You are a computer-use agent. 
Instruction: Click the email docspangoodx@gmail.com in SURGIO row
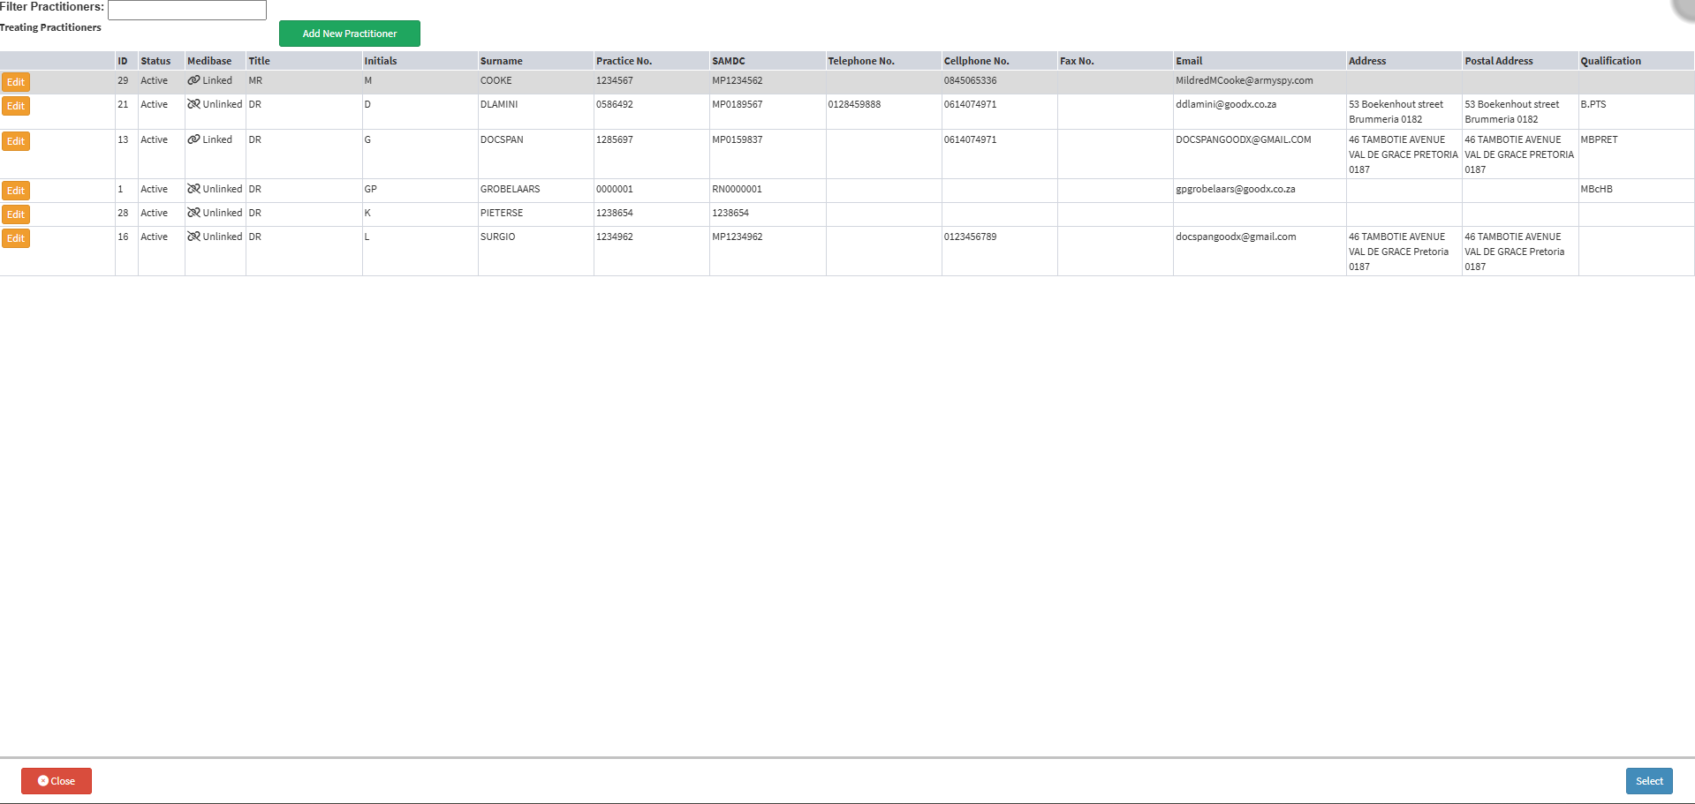click(1237, 237)
